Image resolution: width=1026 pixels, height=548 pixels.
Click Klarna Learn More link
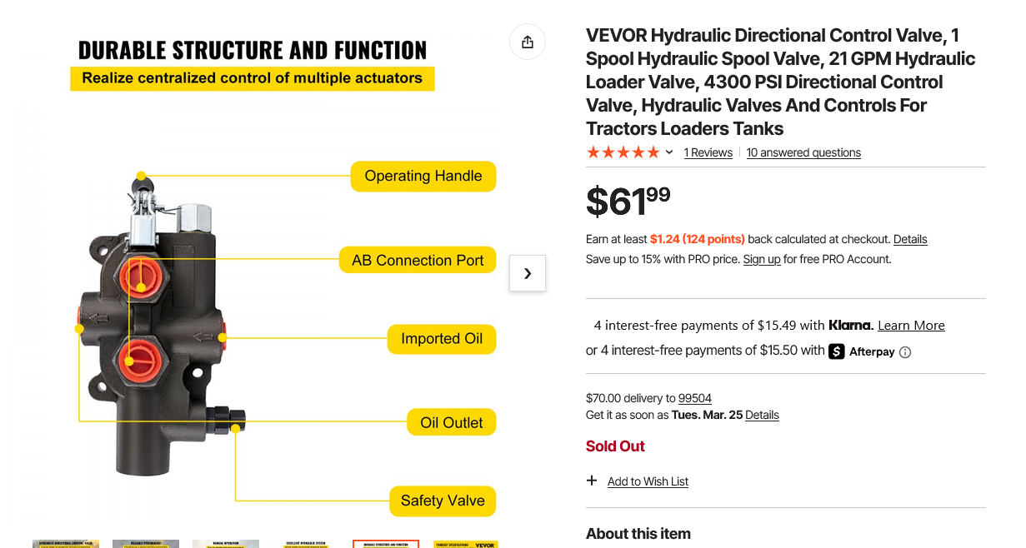[x=911, y=326]
